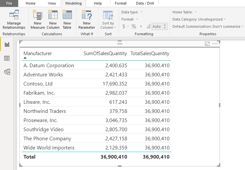Increase decimal places with up arrow
This screenshot has width=245, height=170.
point(165,25)
